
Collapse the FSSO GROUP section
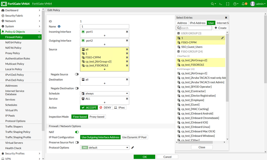178,51
